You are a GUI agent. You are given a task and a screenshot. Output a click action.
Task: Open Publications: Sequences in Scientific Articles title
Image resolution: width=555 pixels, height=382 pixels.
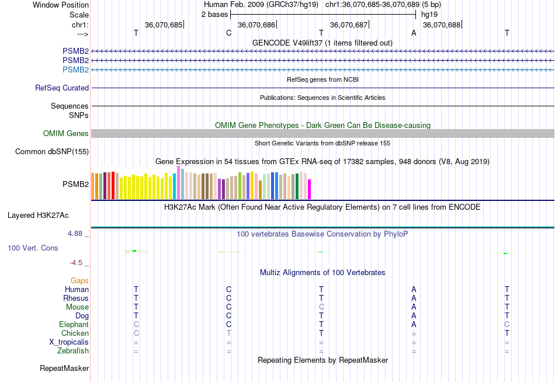(x=322, y=98)
